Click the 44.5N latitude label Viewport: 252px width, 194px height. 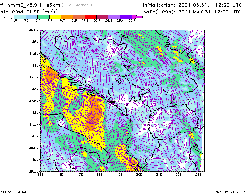[34, 53]
